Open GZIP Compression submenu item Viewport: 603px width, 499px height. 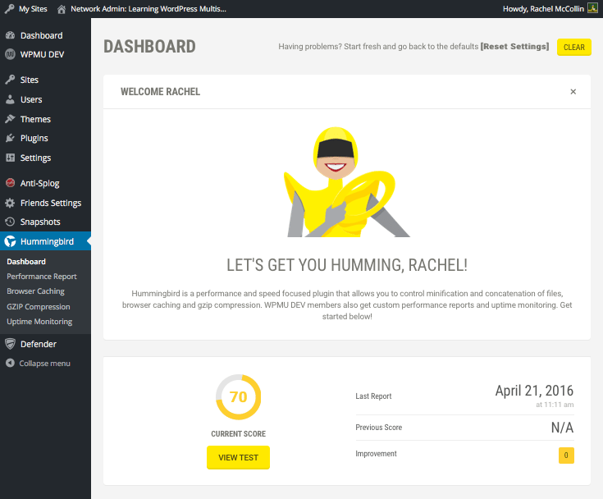(x=38, y=307)
